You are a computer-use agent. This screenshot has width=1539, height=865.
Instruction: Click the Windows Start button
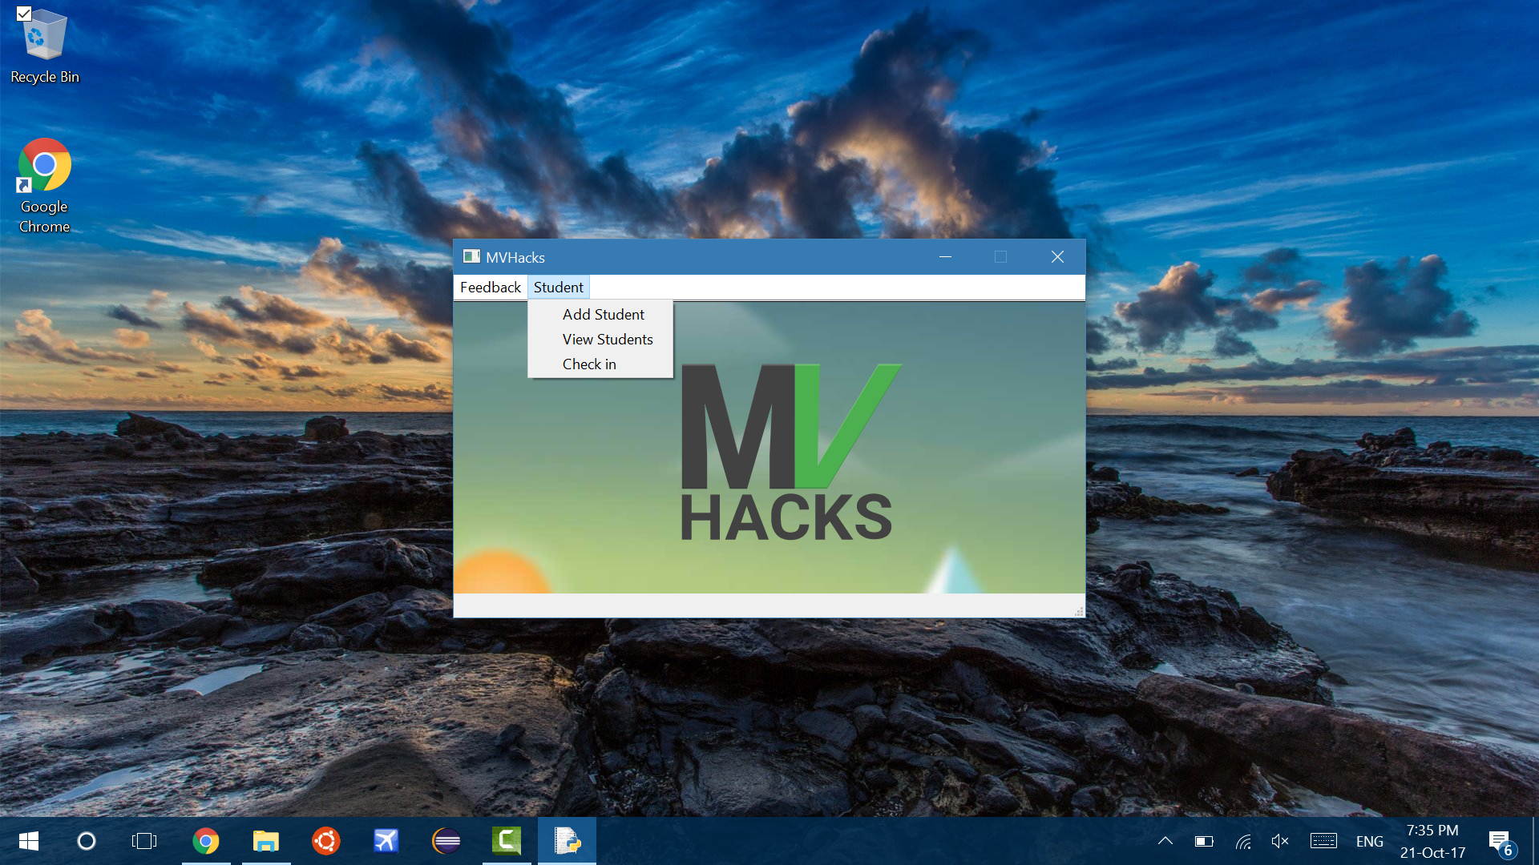pyautogui.click(x=29, y=841)
